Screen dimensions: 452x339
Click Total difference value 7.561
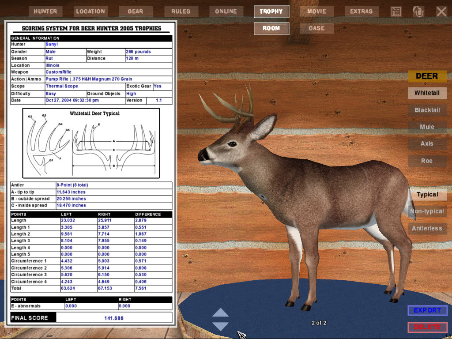(141, 288)
